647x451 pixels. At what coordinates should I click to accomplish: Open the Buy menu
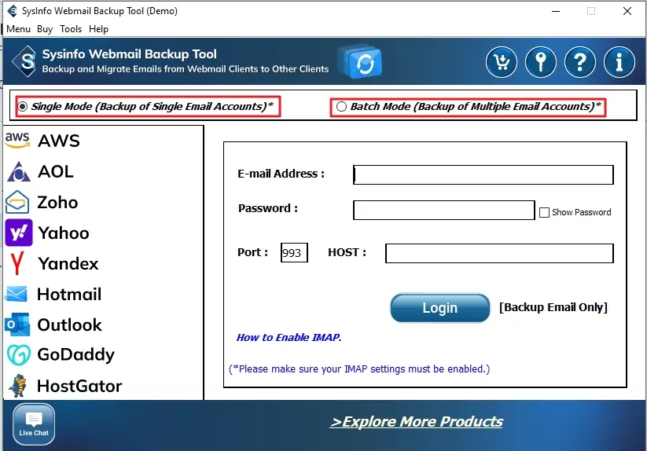[45, 29]
